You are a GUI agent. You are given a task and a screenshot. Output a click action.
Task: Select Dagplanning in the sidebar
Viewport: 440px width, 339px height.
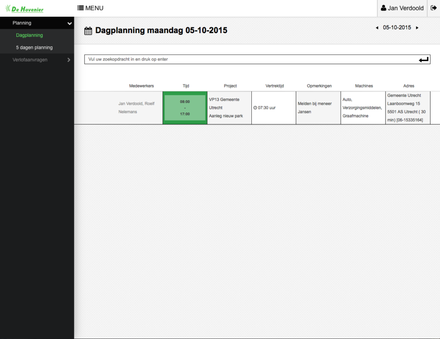(30, 35)
